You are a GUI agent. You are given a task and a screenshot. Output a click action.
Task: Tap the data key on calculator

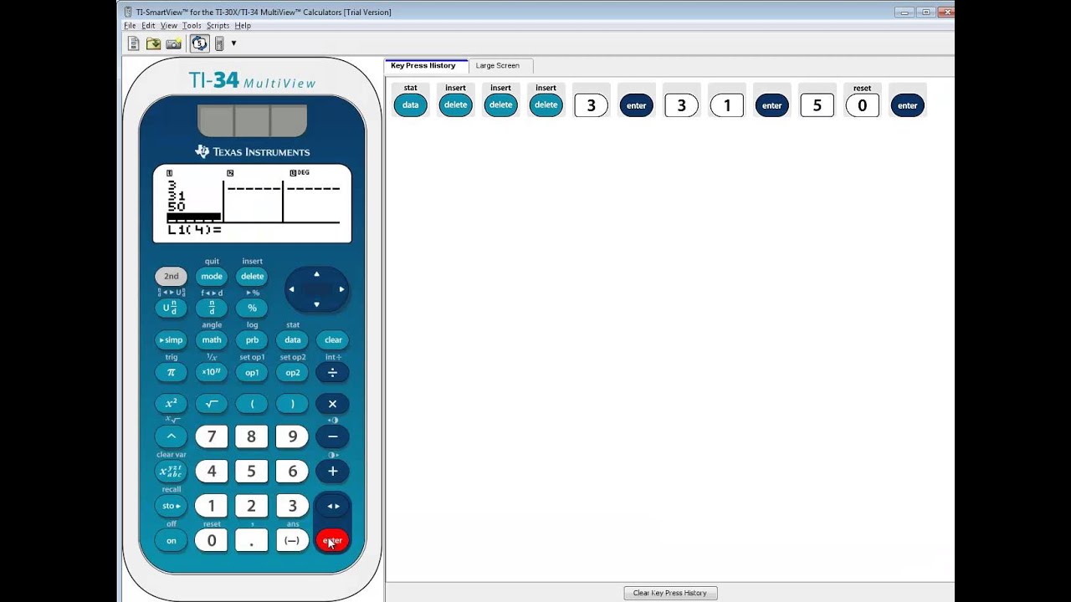point(292,339)
